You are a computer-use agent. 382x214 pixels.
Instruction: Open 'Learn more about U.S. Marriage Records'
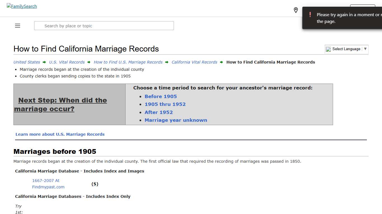point(60,134)
